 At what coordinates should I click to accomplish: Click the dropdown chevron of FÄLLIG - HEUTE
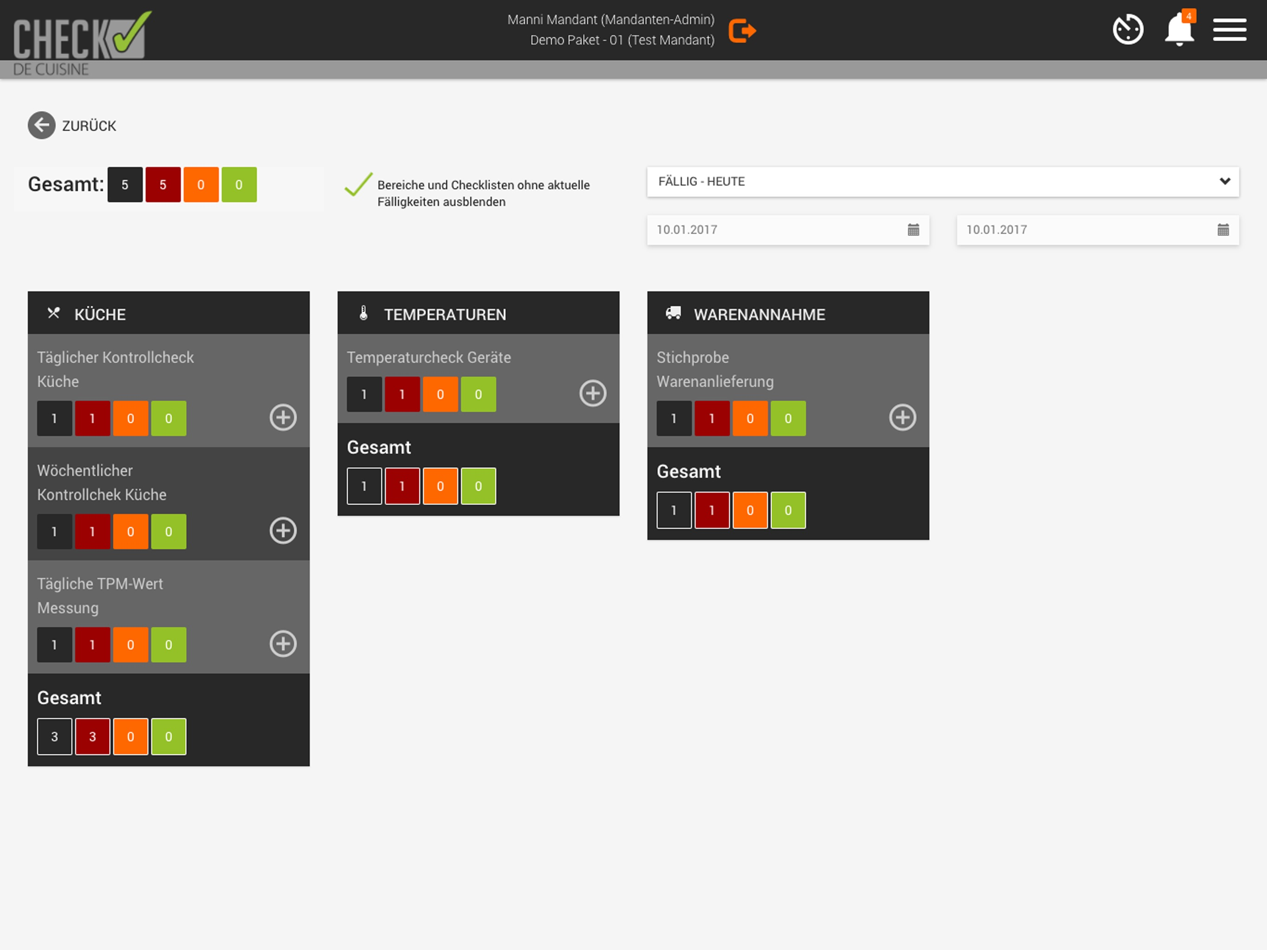point(1225,181)
